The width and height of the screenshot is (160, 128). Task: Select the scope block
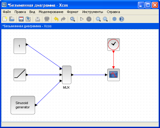click(x=113, y=75)
